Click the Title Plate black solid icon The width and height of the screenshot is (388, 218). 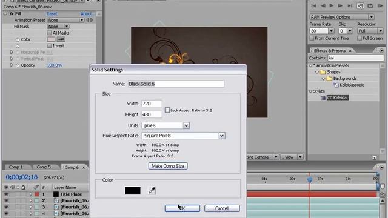tap(56, 194)
